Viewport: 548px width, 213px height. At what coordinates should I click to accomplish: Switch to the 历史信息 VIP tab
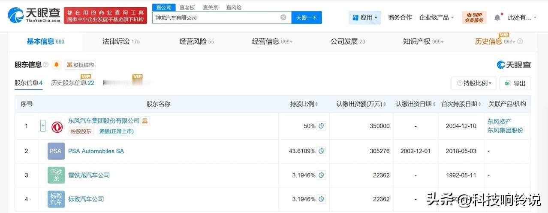495,41
